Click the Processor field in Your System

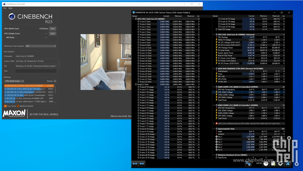pos(36,56)
